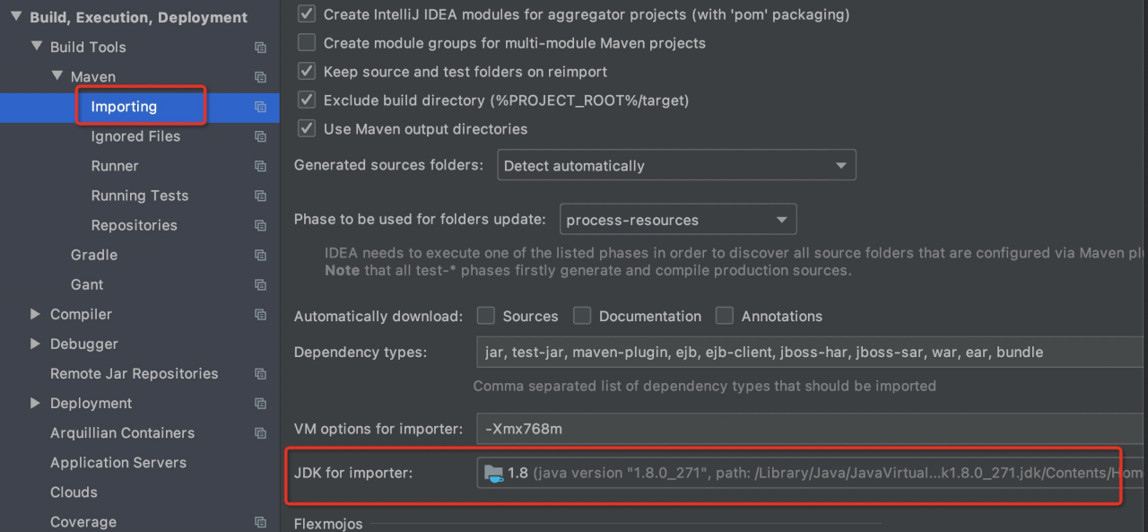Click project-level settings icon beside Compiler
This screenshot has height=532, width=1148.
[260, 314]
